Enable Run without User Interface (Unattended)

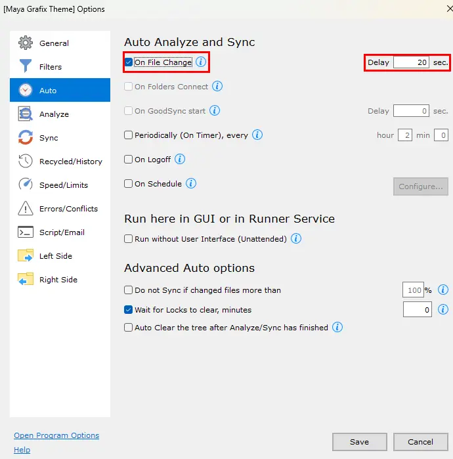(128, 239)
